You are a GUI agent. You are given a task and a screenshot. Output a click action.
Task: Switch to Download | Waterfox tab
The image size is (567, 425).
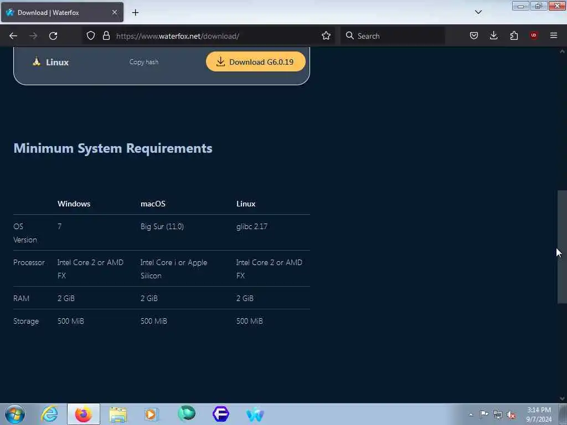pyautogui.click(x=62, y=12)
